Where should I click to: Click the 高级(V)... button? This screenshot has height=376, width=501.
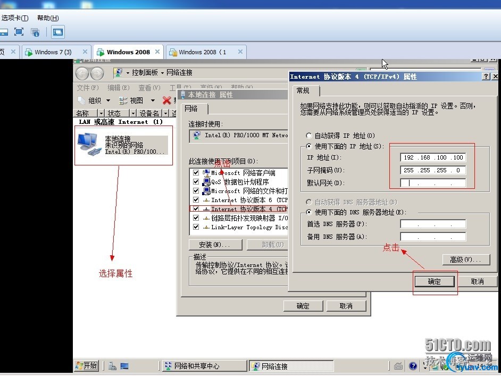[x=466, y=260]
